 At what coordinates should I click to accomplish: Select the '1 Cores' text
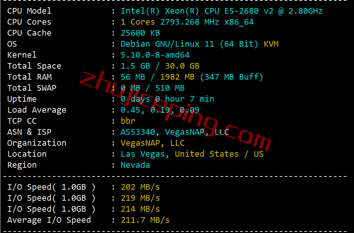tap(138, 22)
